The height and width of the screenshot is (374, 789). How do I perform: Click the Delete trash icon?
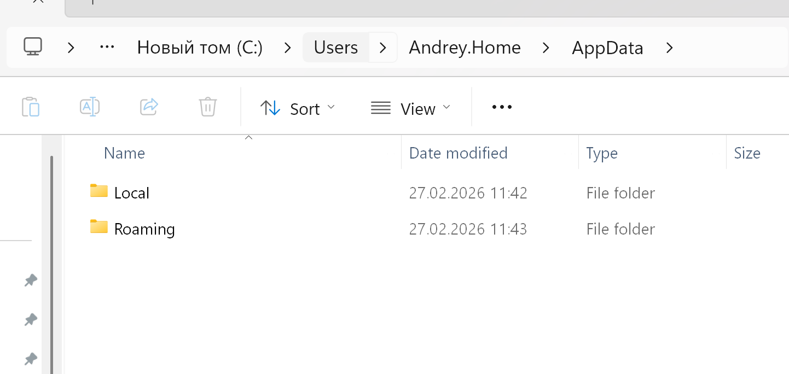[208, 107]
